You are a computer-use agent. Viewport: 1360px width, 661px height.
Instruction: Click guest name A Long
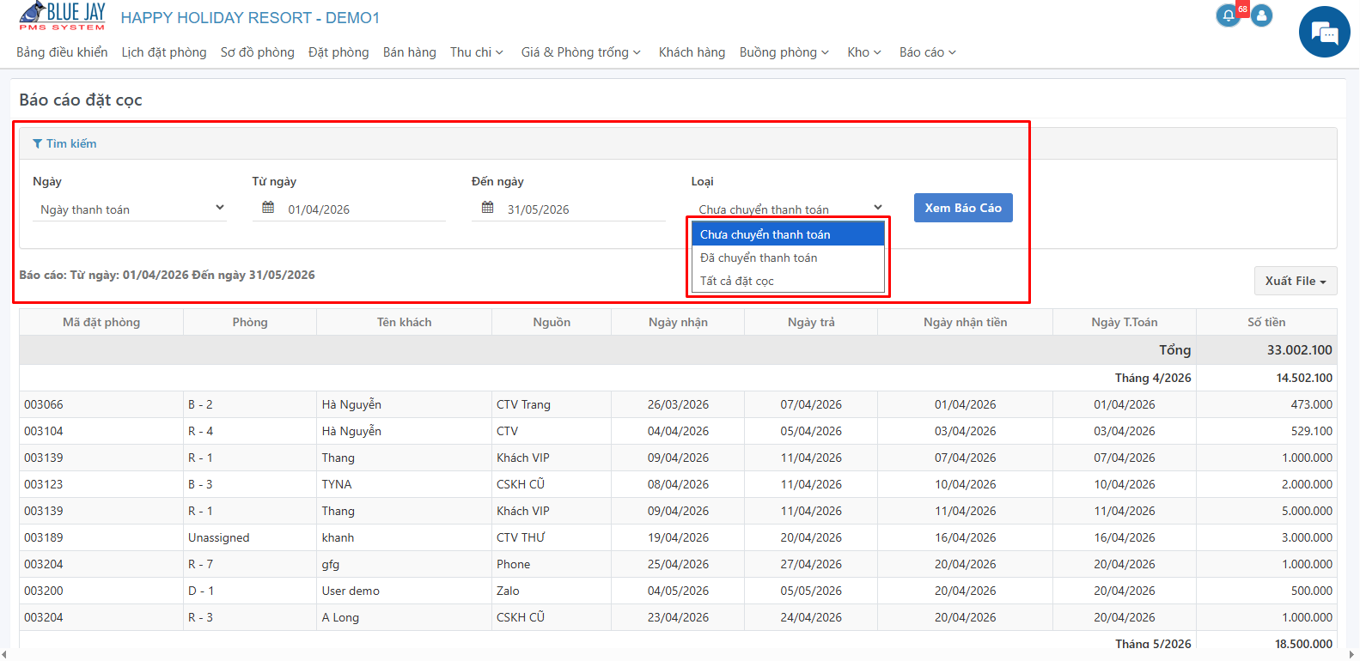pos(340,617)
